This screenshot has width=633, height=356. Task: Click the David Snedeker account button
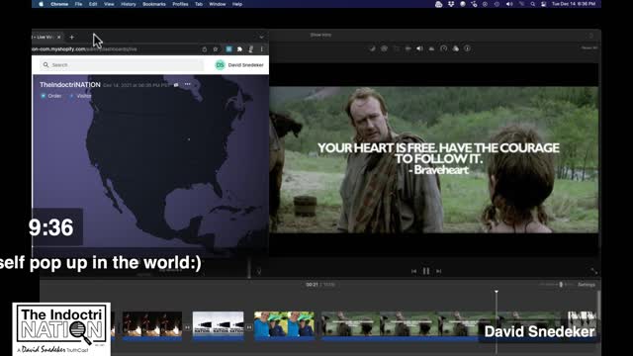239,65
